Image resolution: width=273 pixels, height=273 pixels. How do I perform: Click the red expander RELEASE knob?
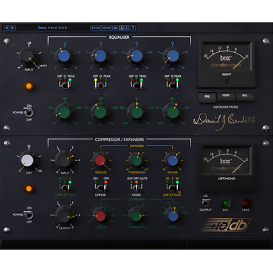(x=100, y=160)
